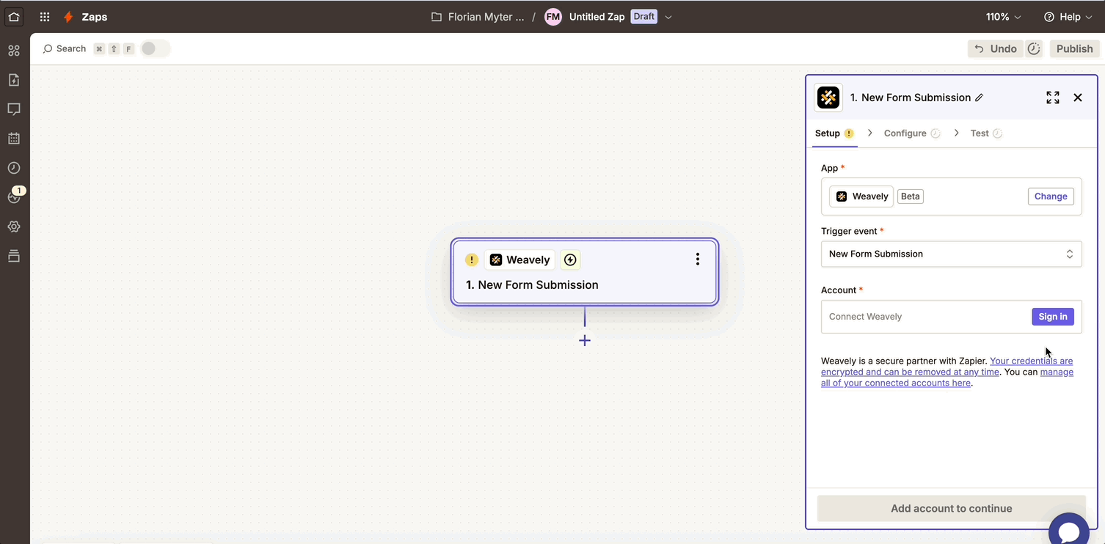
Task: Sign in to connect Weavely
Action: [1053, 317]
